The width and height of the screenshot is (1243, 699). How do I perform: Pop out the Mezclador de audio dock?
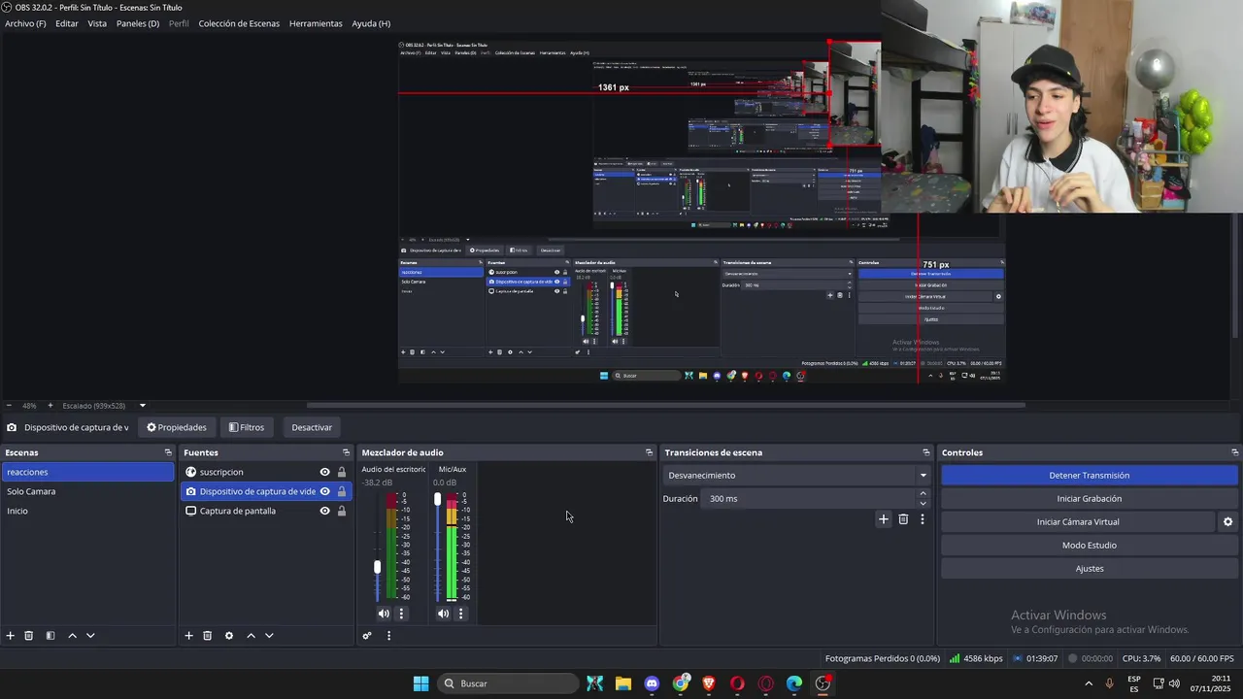coord(650,452)
